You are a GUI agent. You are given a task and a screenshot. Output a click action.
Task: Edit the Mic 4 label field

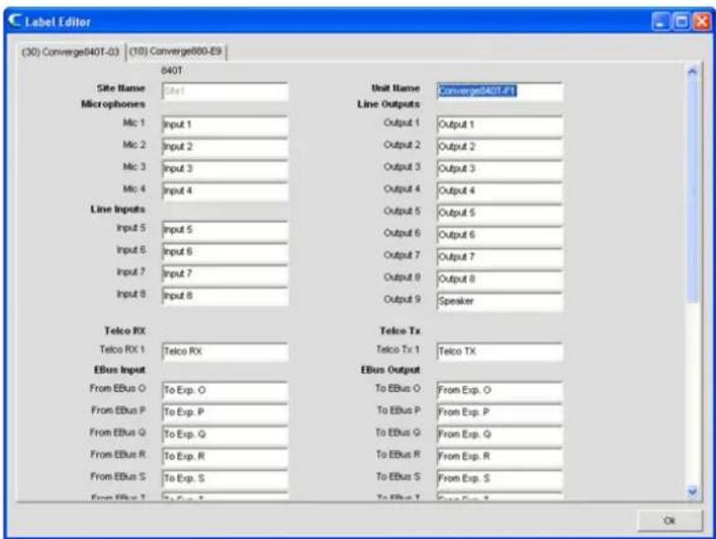225,191
